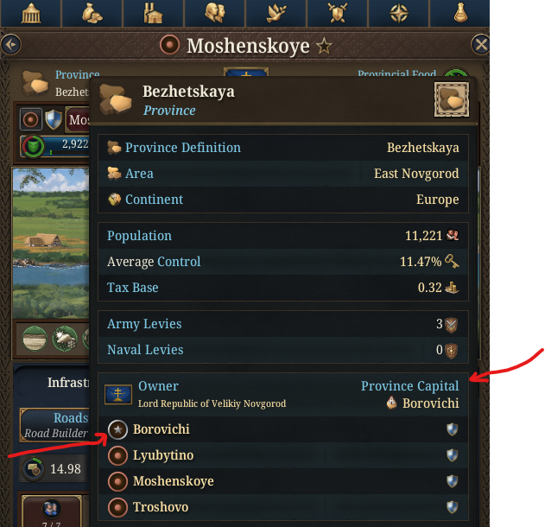Open the government building menu icon

pyautogui.click(x=31, y=13)
